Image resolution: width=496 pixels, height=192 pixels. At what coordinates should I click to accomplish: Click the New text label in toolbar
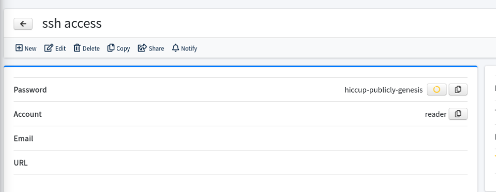tap(30, 48)
